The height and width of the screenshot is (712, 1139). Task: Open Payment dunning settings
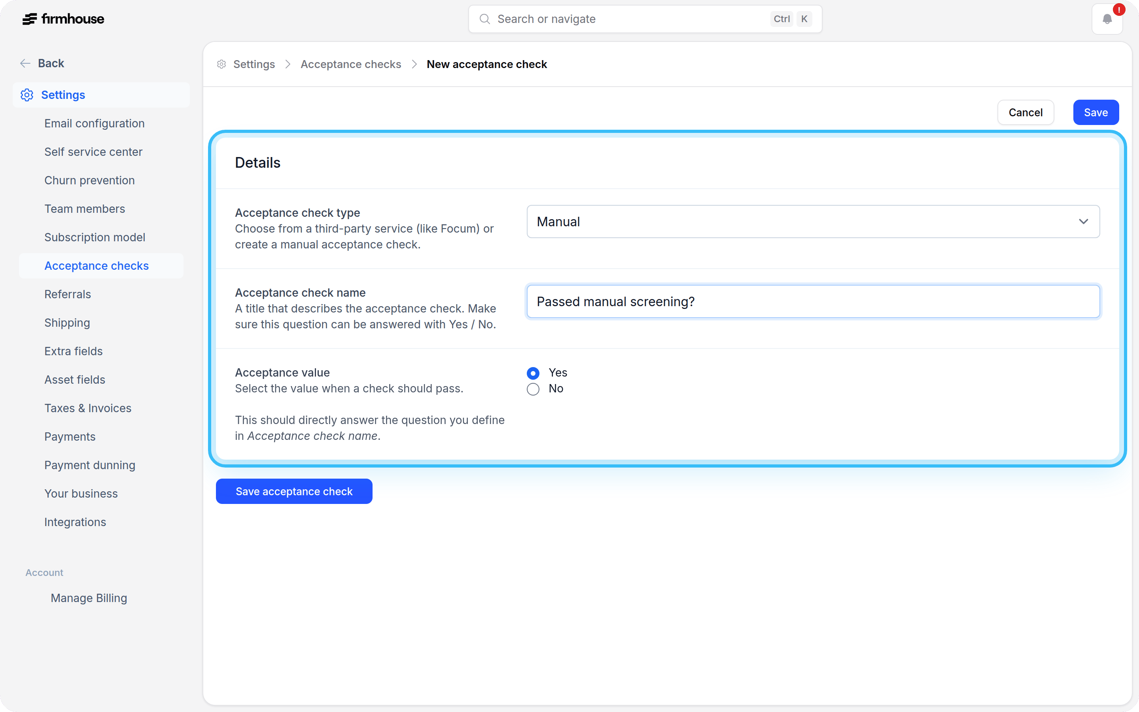[x=90, y=465]
